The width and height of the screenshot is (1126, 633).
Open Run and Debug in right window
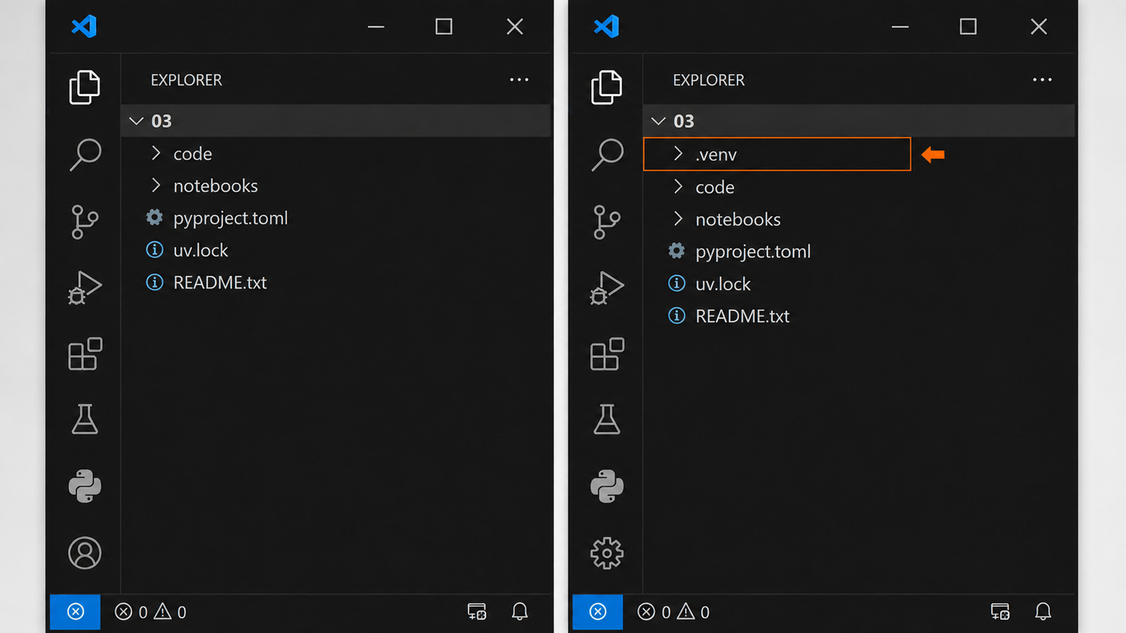pos(607,288)
